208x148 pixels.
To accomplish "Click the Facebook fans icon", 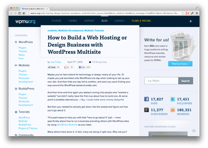I will click(x=146, y=99).
